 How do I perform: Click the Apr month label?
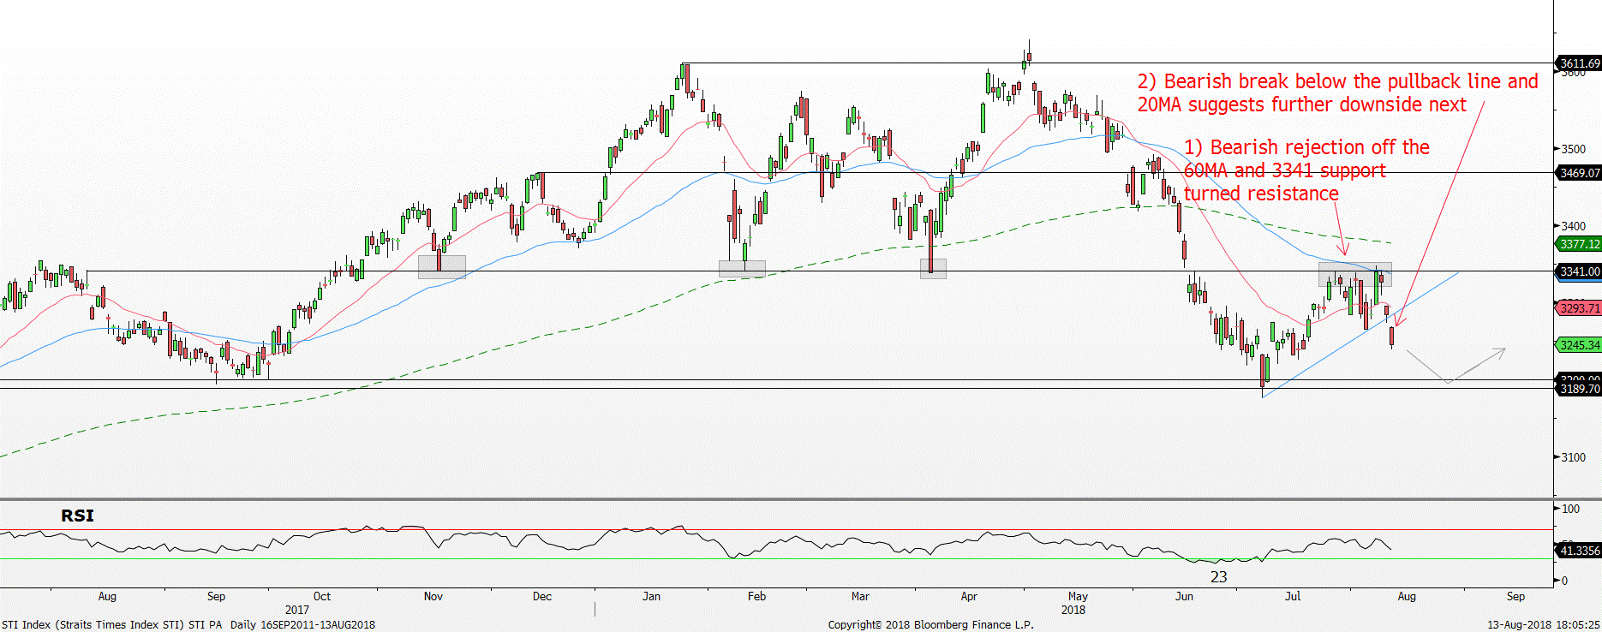click(969, 596)
